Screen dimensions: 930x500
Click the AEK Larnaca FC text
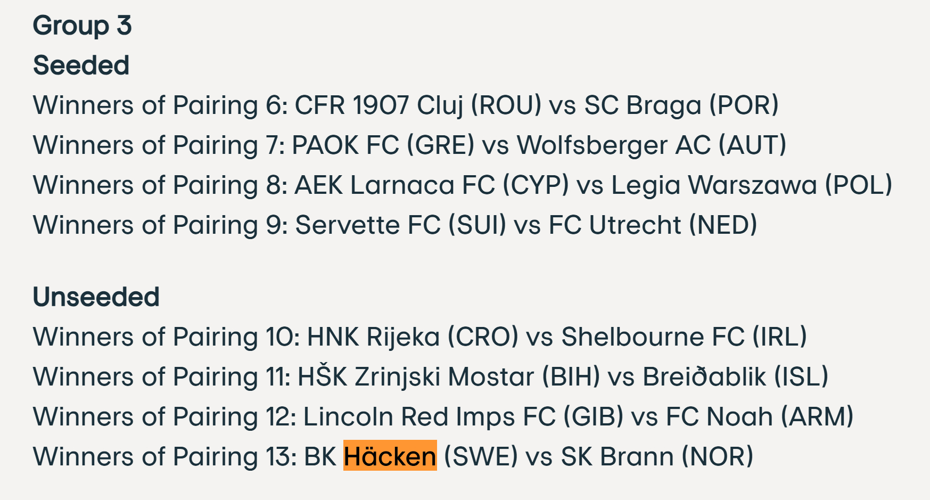pos(394,185)
